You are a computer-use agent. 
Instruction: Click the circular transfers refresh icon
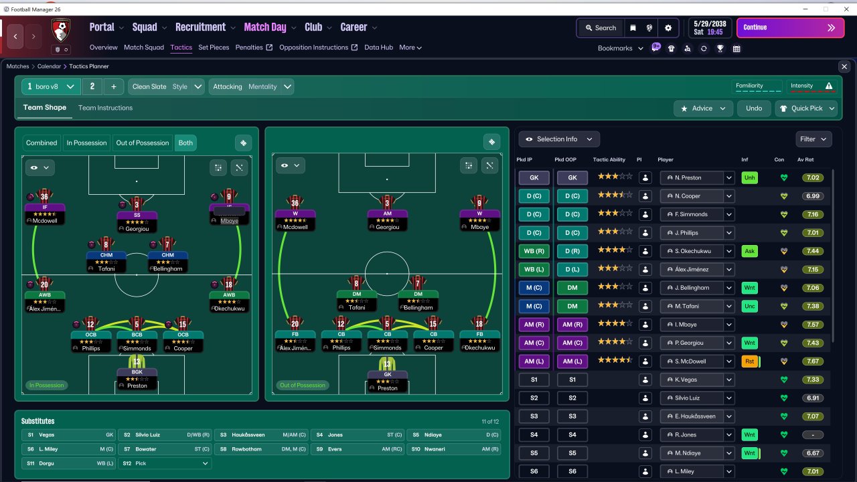pyautogui.click(x=704, y=48)
